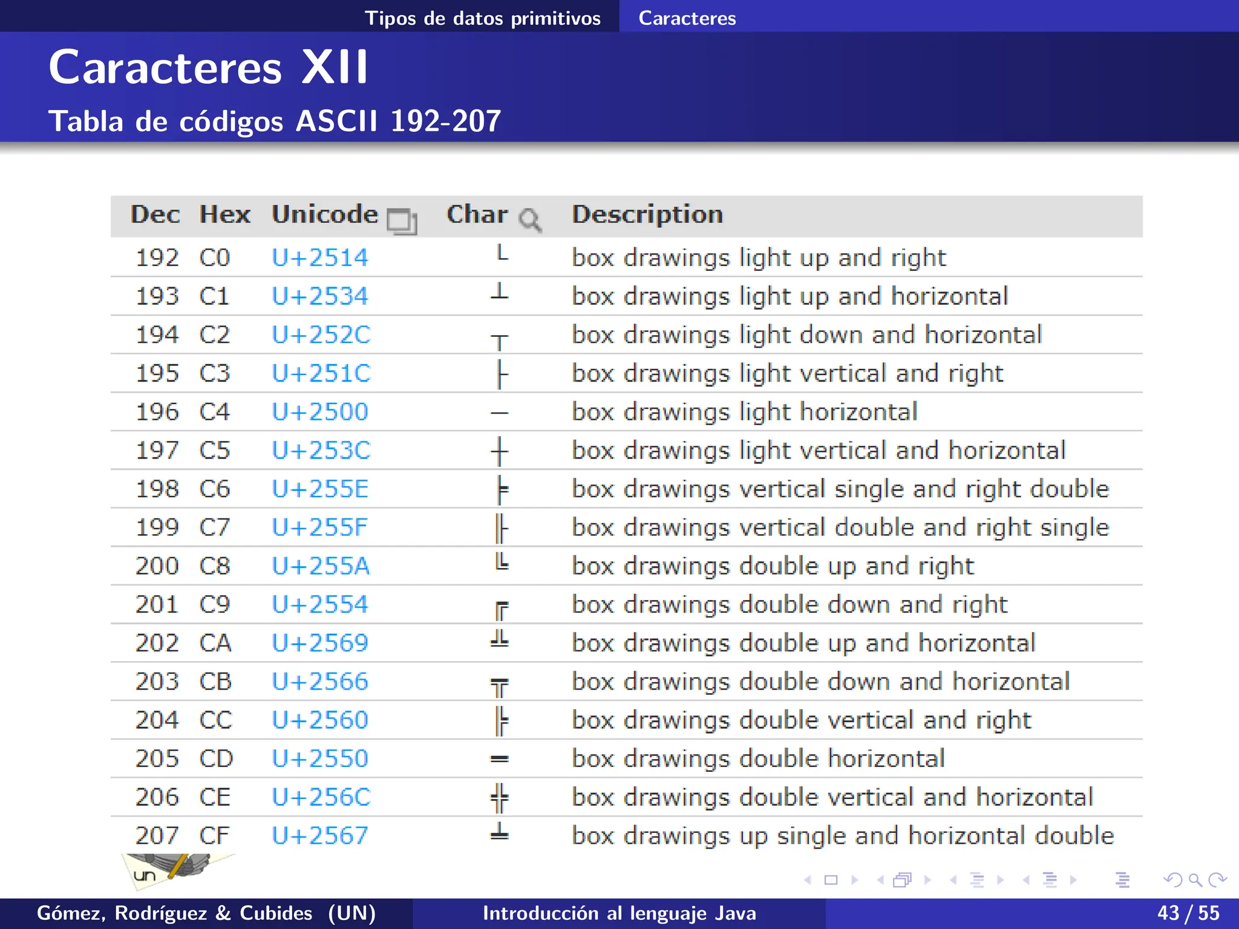Image resolution: width=1239 pixels, height=929 pixels.
Task: Click 'Introducción al lenguaje Java' footer title
Action: (619, 913)
